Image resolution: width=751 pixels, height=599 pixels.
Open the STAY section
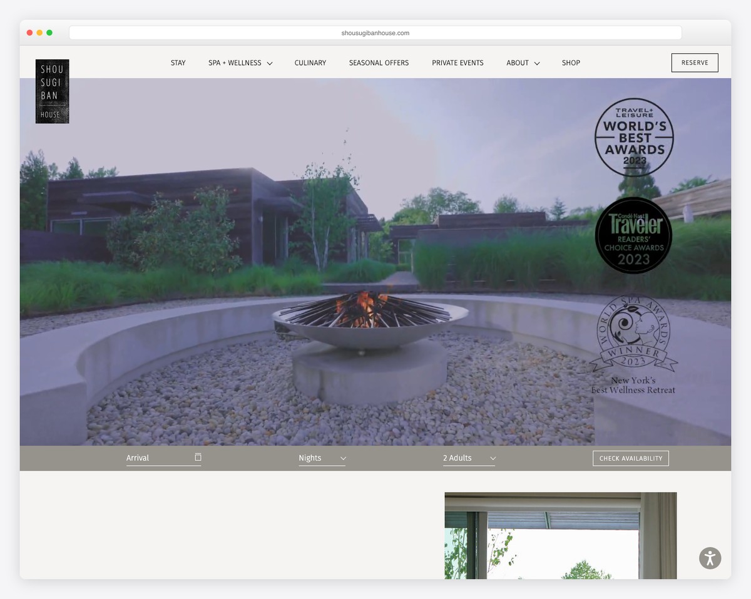pyautogui.click(x=178, y=63)
